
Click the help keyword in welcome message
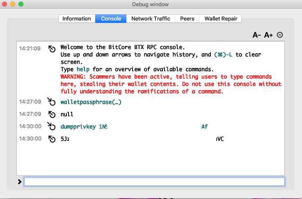point(83,69)
